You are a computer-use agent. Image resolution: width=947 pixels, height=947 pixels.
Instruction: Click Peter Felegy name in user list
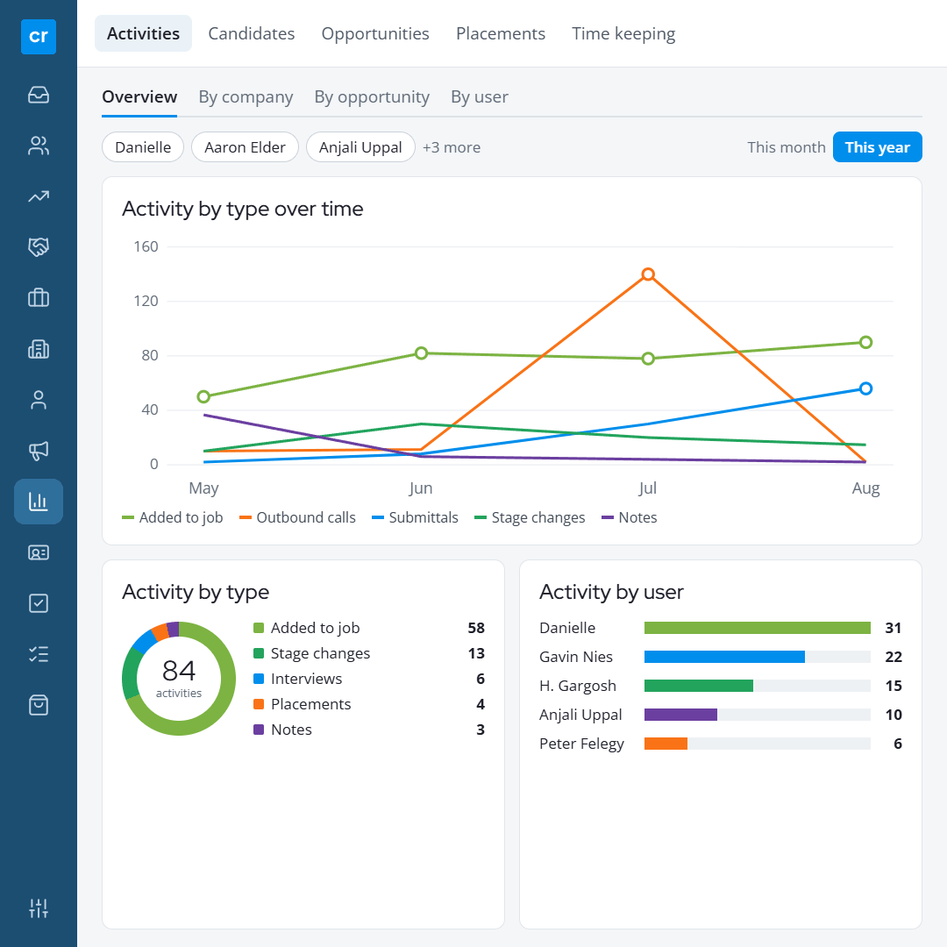tap(581, 744)
